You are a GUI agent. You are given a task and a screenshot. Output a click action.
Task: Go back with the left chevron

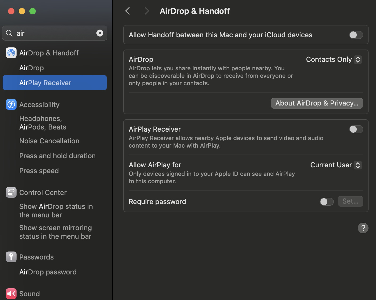tap(128, 11)
